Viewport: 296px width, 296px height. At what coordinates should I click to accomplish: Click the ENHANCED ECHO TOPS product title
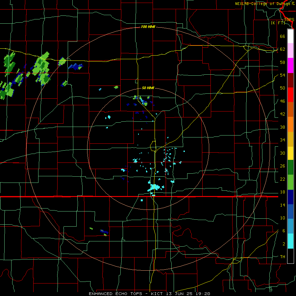pyautogui.click(x=115, y=294)
